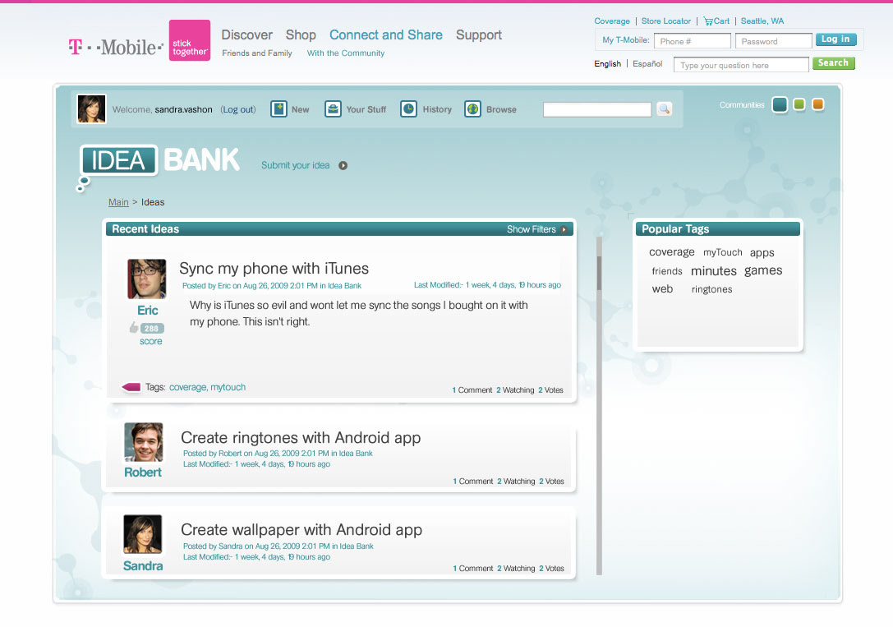Click the Submit your idea link
893x627 pixels.
click(295, 165)
